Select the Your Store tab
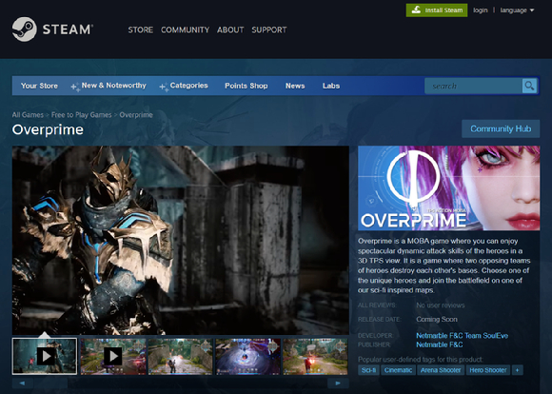The width and height of the screenshot is (552, 394). point(39,86)
